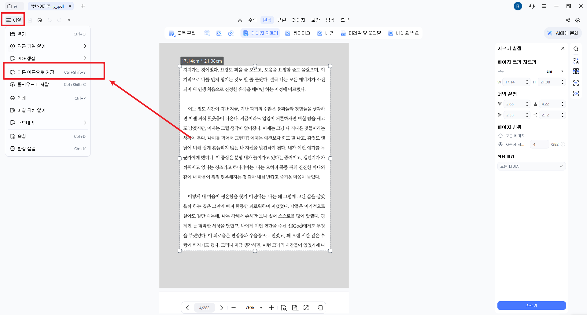Click the add link icon in edit toolbar
The width and height of the screenshot is (587, 315).
pyautogui.click(x=231, y=33)
